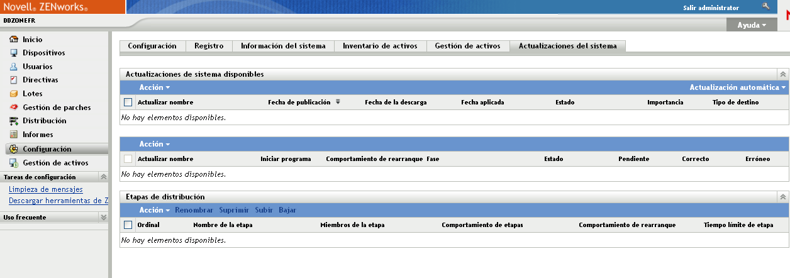Click the Directivas document icon
The height and width of the screenshot is (278, 790).
click(x=14, y=80)
